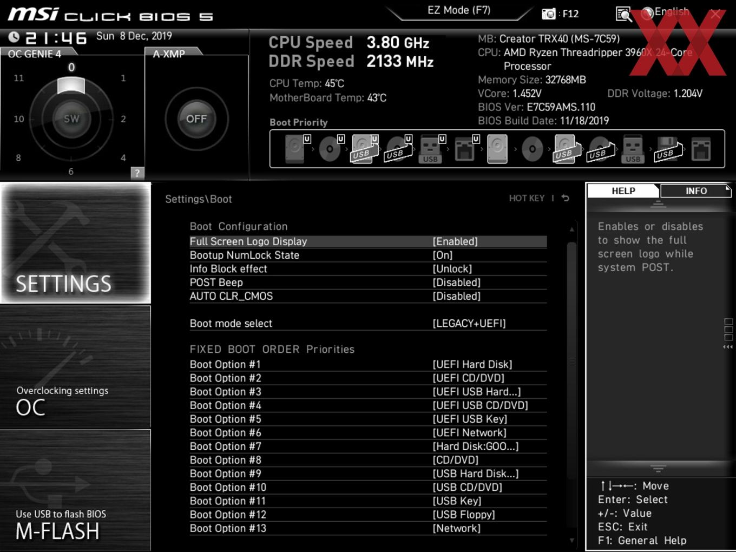The image size is (736, 552).
Task: Open Boot Option #2 device list
Action: [x=368, y=378]
